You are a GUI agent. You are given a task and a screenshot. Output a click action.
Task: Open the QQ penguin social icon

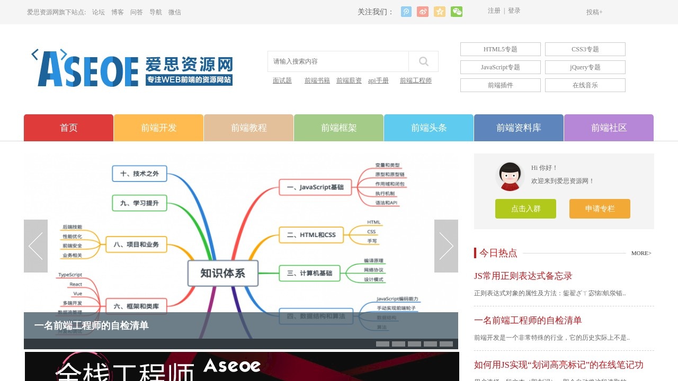(x=406, y=11)
